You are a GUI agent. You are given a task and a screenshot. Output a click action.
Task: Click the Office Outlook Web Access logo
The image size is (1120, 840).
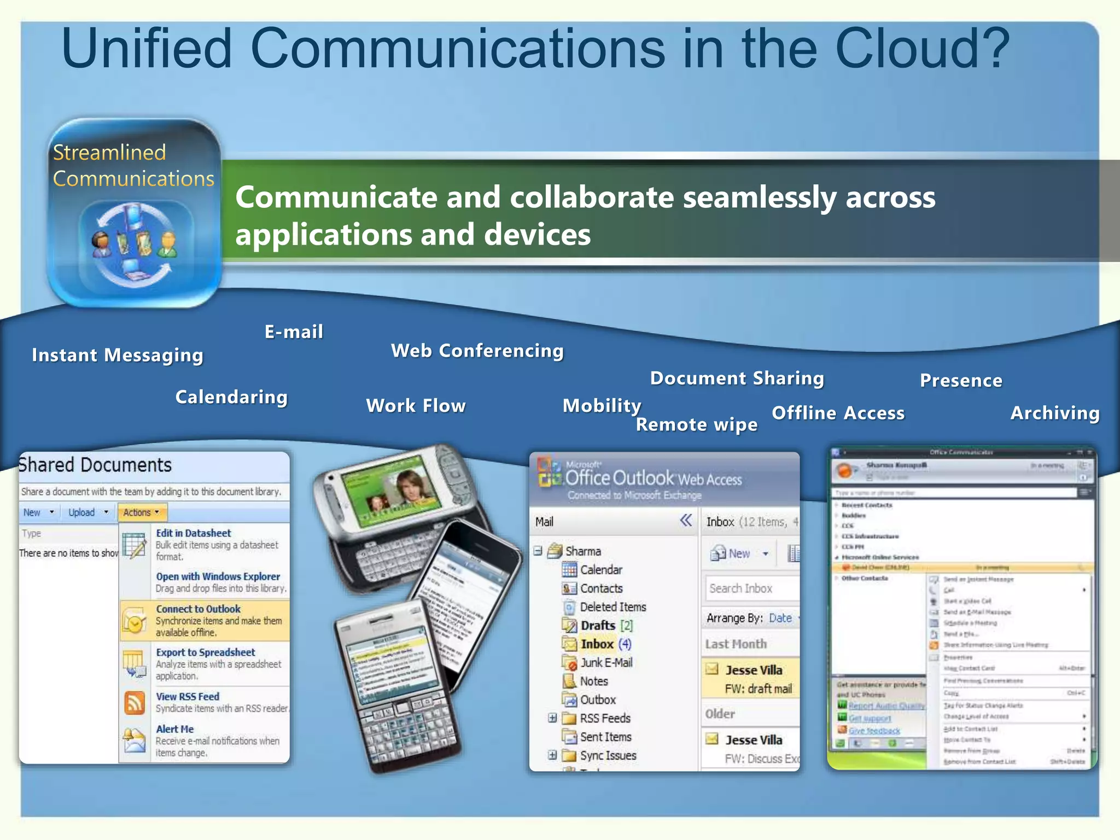(640, 477)
